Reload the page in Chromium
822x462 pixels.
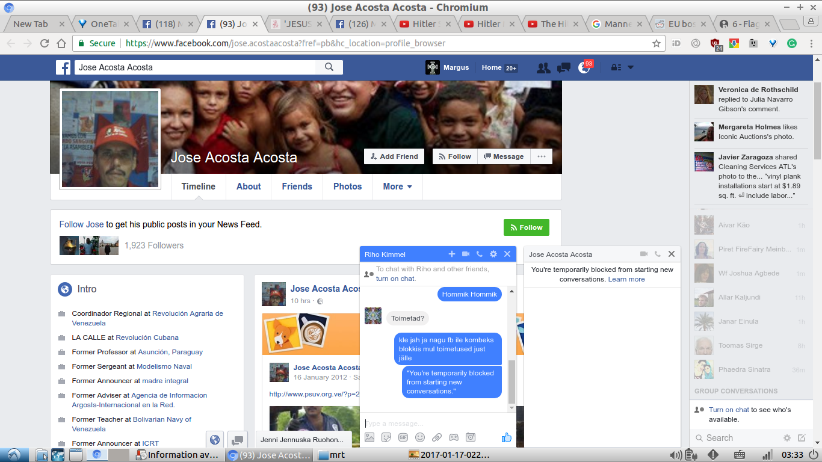point(45,43)
